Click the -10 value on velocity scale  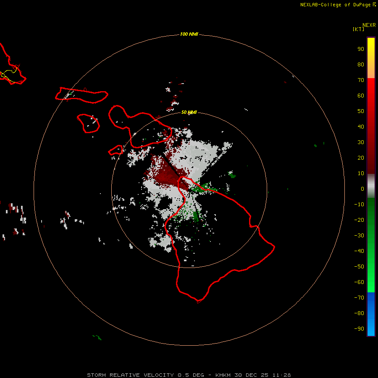(x=359, y=205)
